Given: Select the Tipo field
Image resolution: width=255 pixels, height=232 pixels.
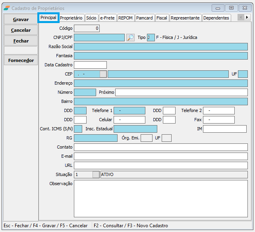Looking at the screenshot, I should point(151,38).
